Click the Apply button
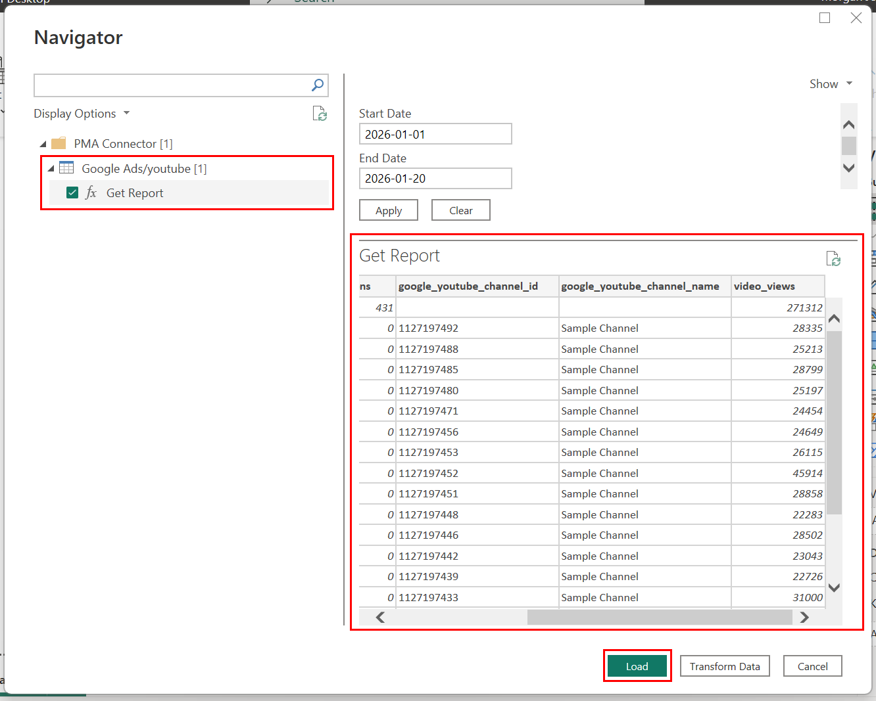876x701 pixels. (x=389, y=210)
